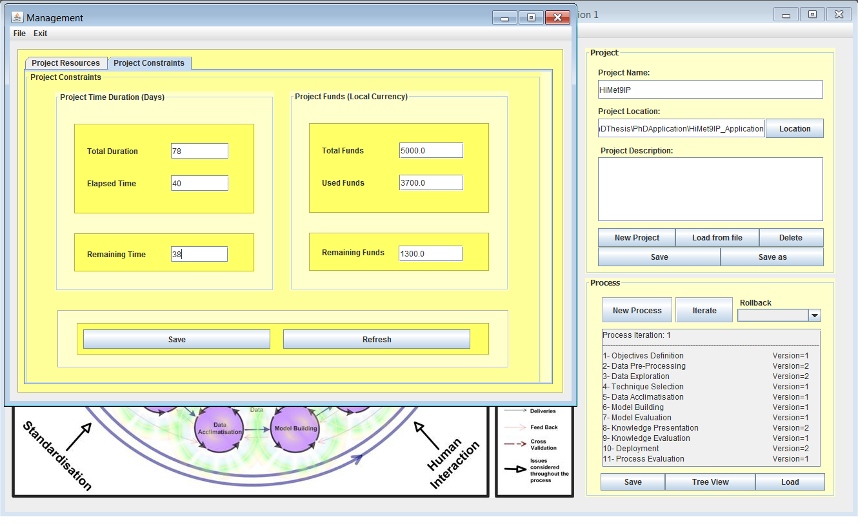Open the Tree View of the process
Image resolution: width=867 pixels, height=526 pixels.
click(710, 482)
